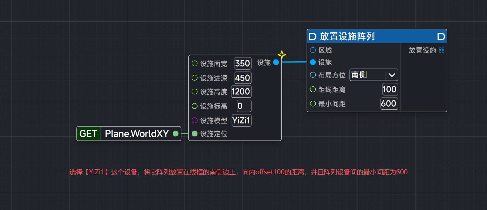Select the 放置设施阵列 node title
Viewport: 487px width, 210px height.
point(347,37)
